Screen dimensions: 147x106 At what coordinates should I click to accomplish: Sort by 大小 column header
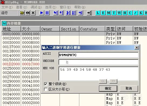[x=31, y=29]
